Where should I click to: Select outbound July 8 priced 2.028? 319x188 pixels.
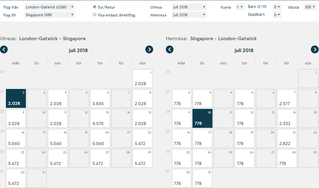point(142,98)
